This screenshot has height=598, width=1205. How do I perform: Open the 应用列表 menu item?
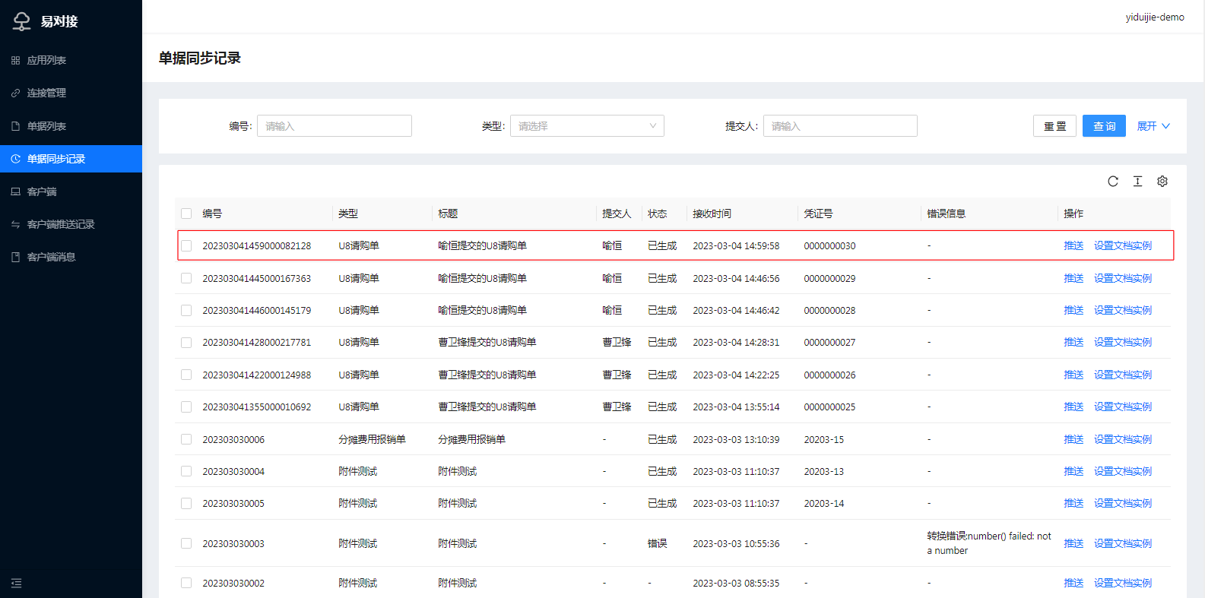point(71,60)
